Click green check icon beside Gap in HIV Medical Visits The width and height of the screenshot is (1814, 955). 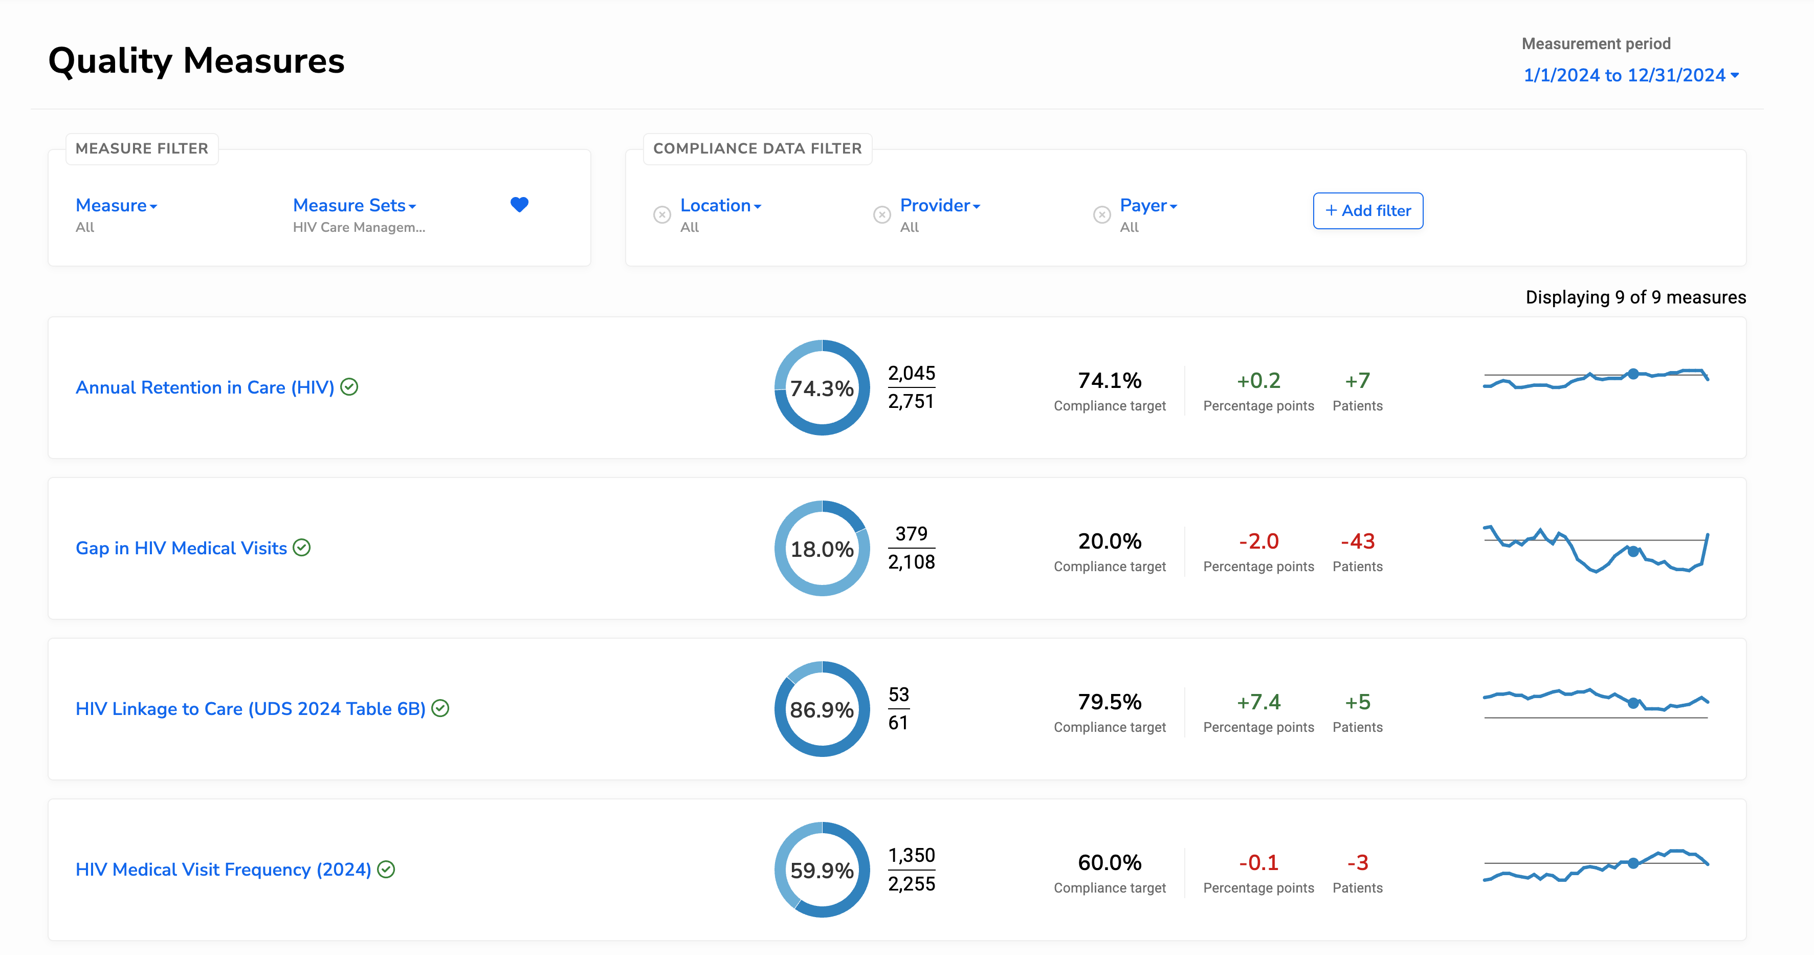(x=302, y=547)
